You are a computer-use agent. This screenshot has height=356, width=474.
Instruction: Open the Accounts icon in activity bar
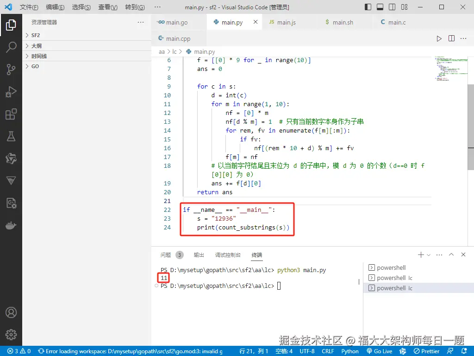point(11,312)
